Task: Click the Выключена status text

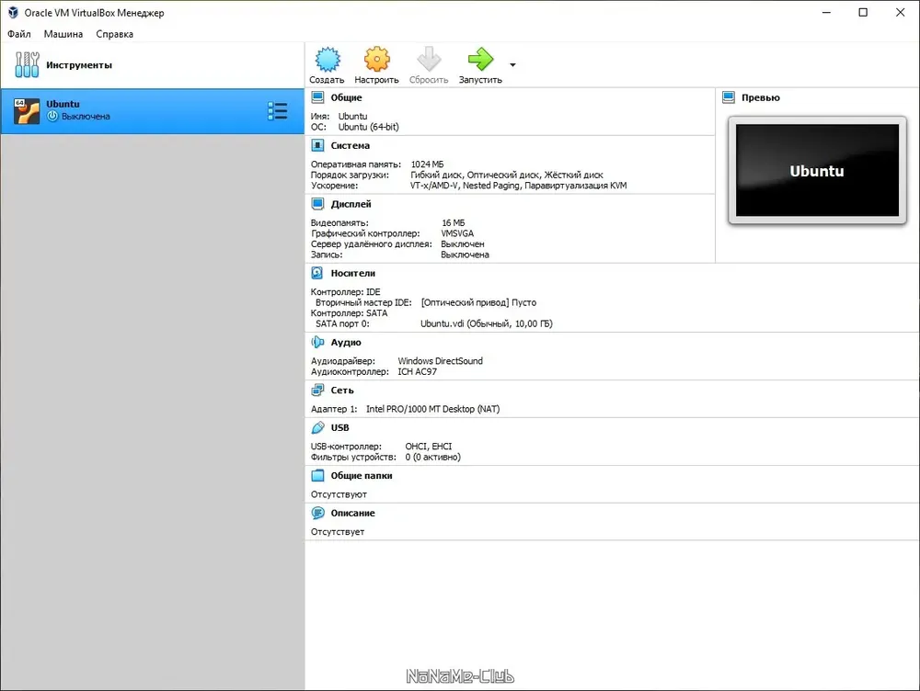Action: pos(86,117)
